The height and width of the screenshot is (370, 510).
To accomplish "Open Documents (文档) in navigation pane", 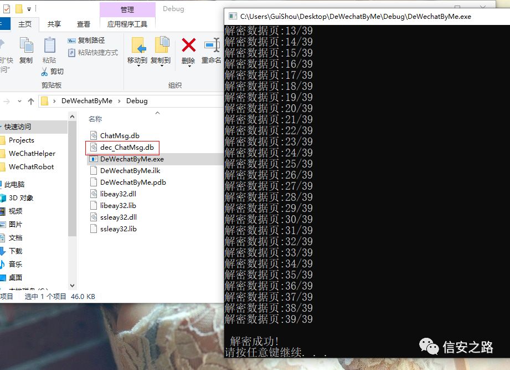I will coord(16,238).
